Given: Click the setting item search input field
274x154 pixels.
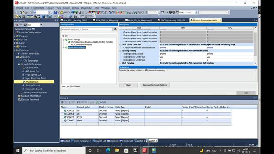Looking at the screenshot, I should pos(86,30).
